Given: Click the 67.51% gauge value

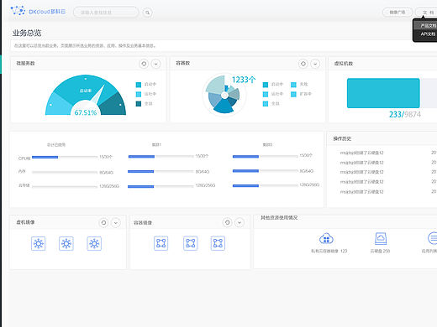Looking at the screenshot, I should [86, 112].
